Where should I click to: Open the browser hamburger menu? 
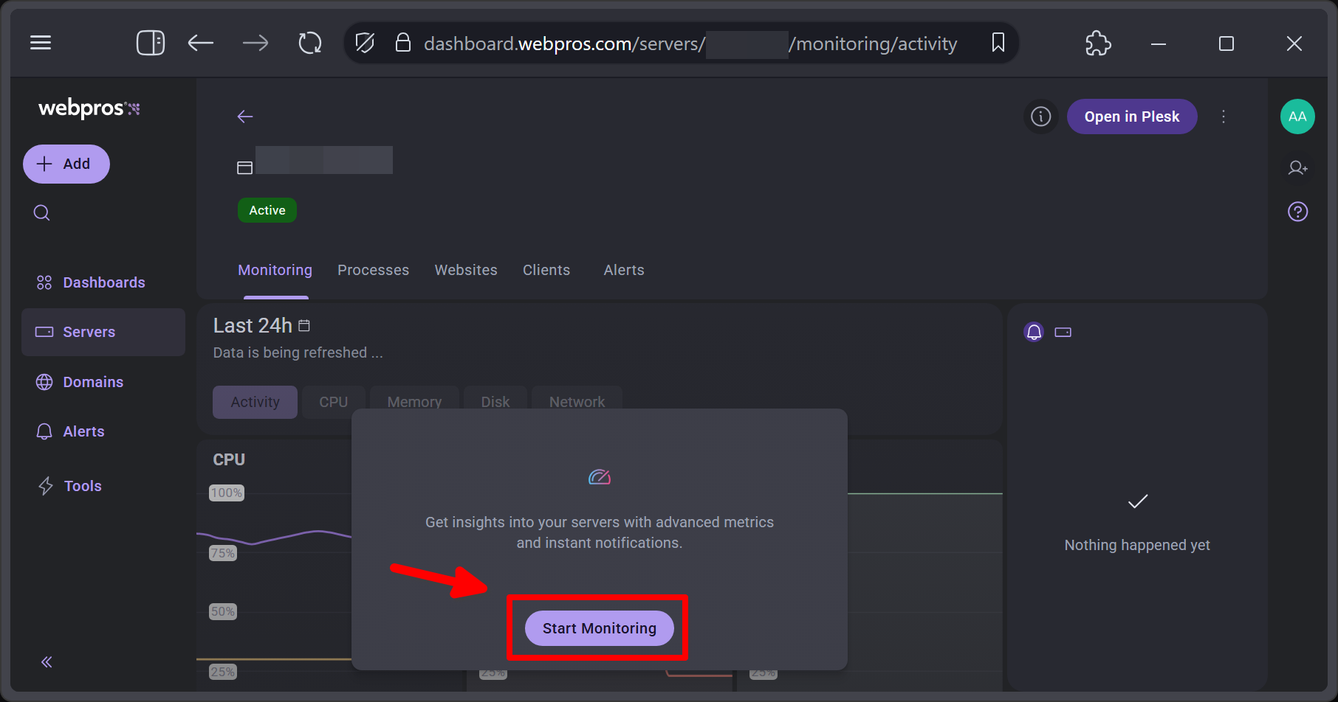[x=41, y=43]
